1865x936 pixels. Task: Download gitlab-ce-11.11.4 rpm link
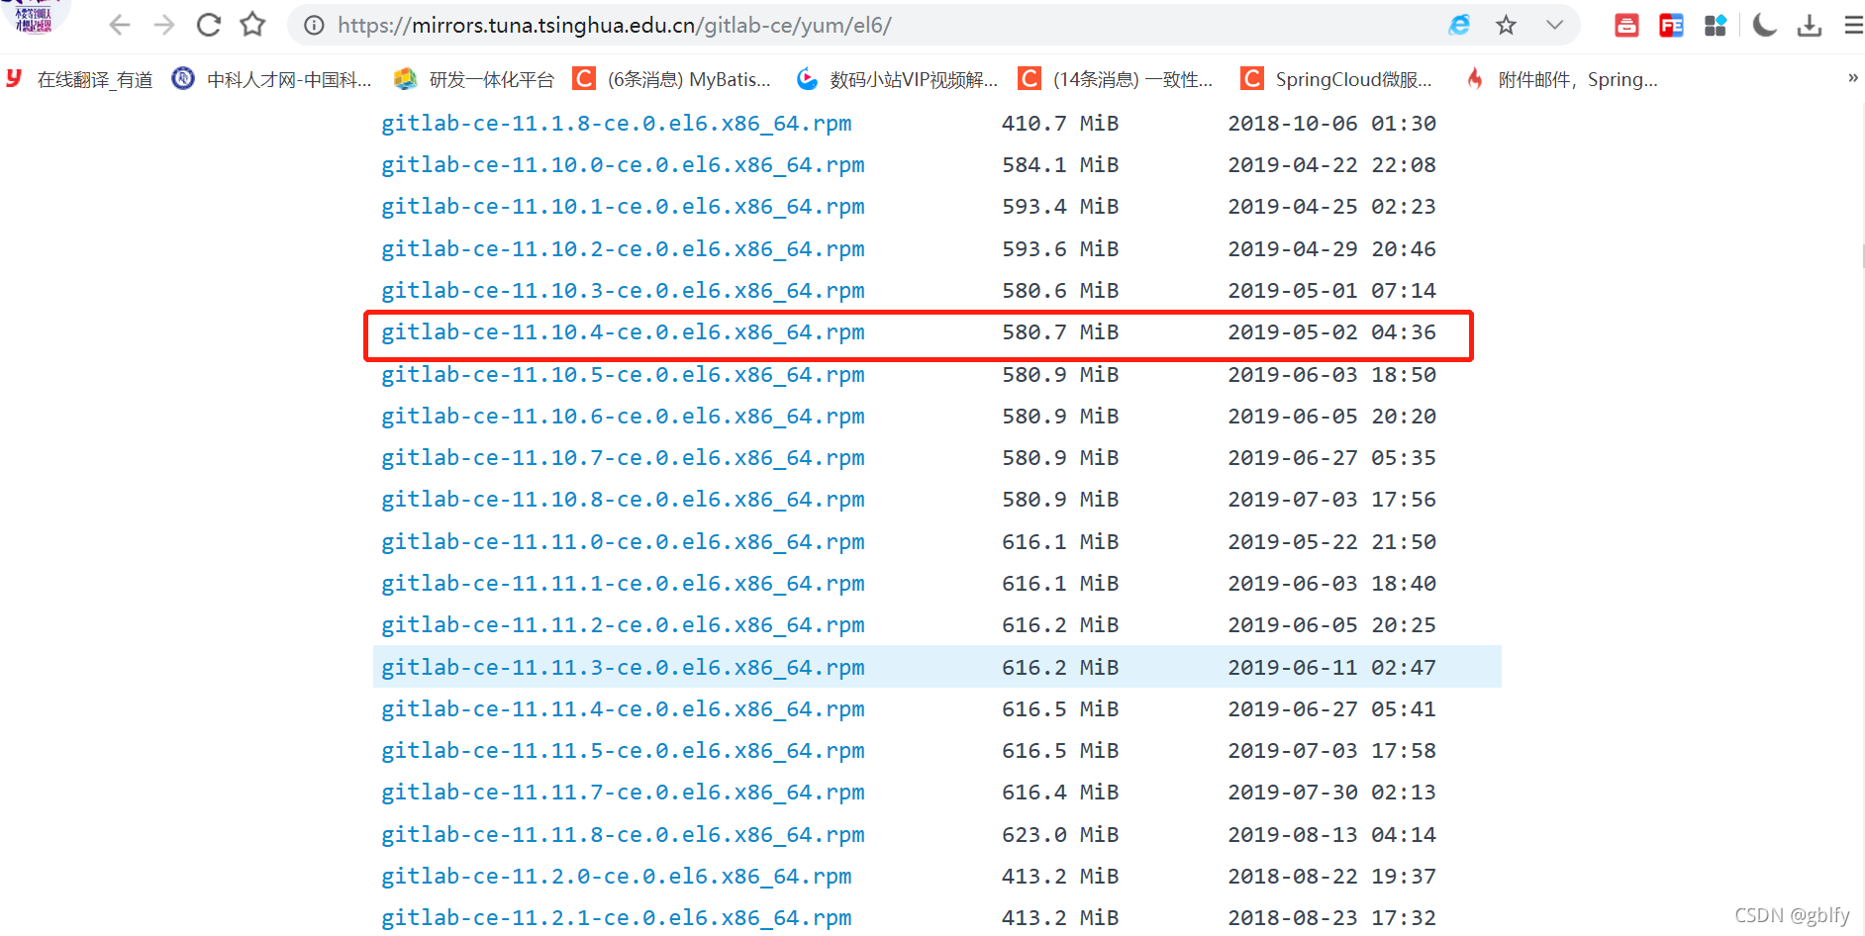point(623,709)
